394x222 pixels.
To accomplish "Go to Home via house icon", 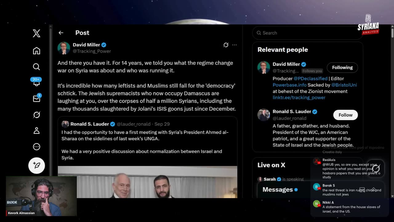I will click(x=36, y=51).
